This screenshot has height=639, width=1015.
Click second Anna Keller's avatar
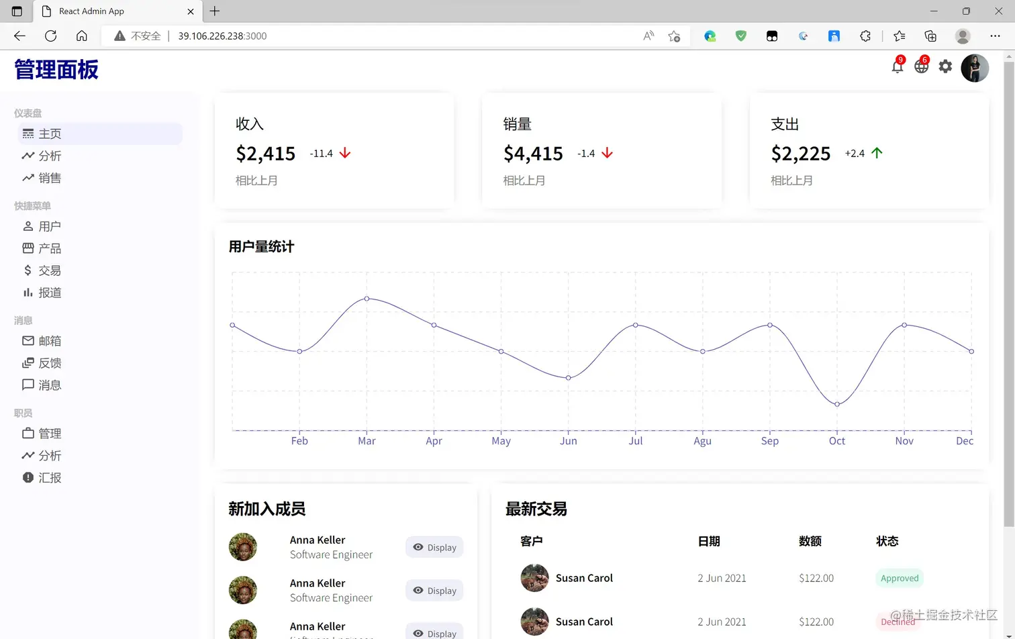click(243, 590)
